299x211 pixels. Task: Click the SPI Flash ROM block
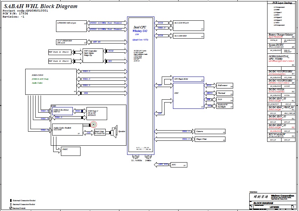pos(188,79)
